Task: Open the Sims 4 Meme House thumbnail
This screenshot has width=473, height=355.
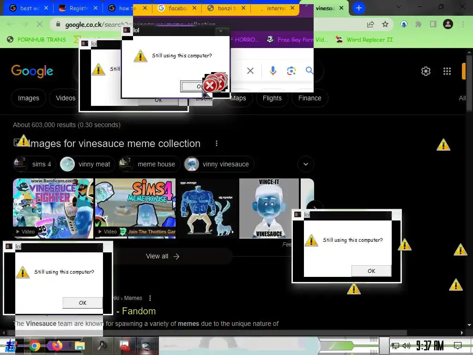Action: click(135, 208)
